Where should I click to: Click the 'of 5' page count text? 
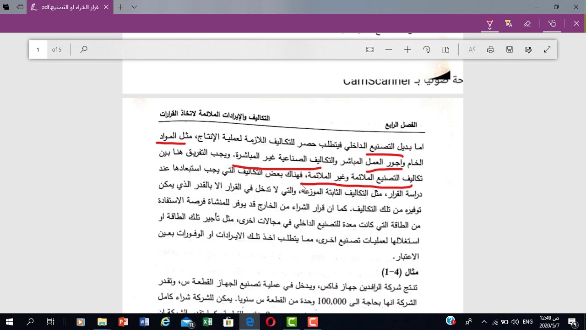[57, 49]
